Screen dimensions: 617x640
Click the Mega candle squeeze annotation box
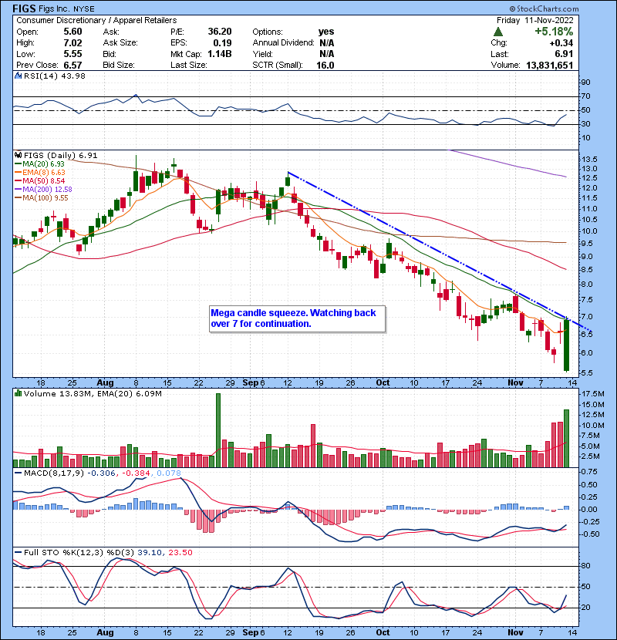[297, 318]
